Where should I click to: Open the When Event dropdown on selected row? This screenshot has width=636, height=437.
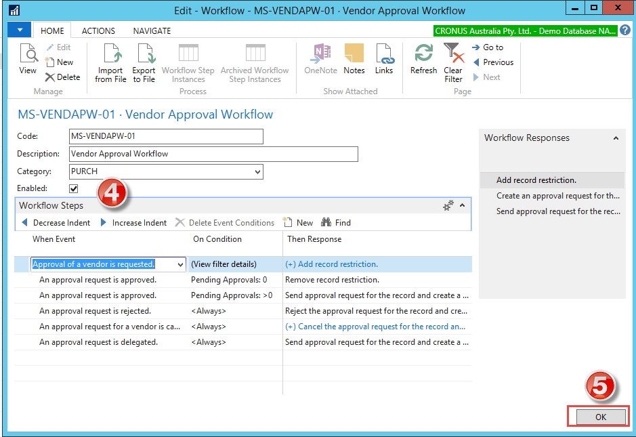[x=180, y=262]
